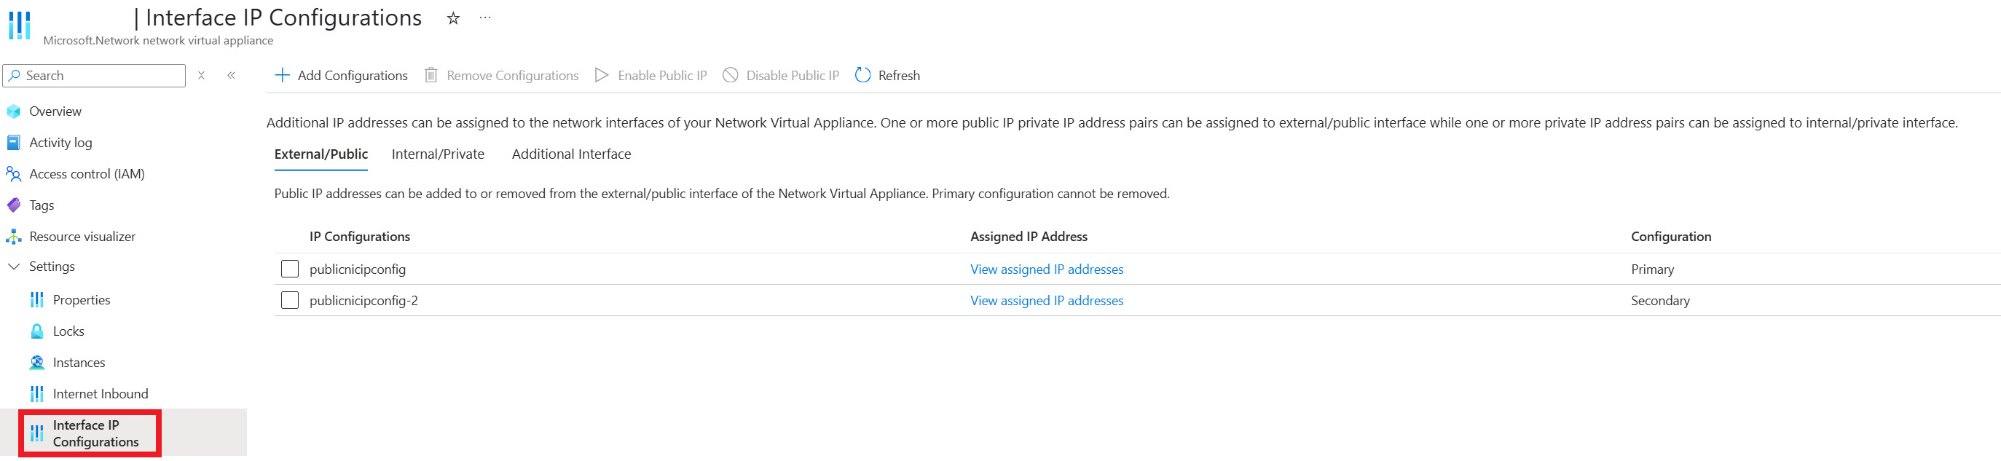View assigned IP addresses for publicnicipconfig-2

coord(1046,300)
